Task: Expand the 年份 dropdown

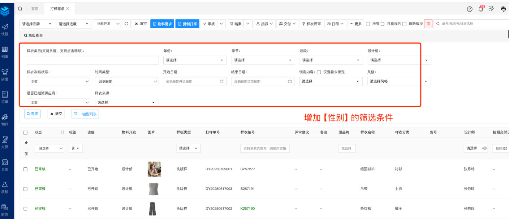Action: coord(194,60)
